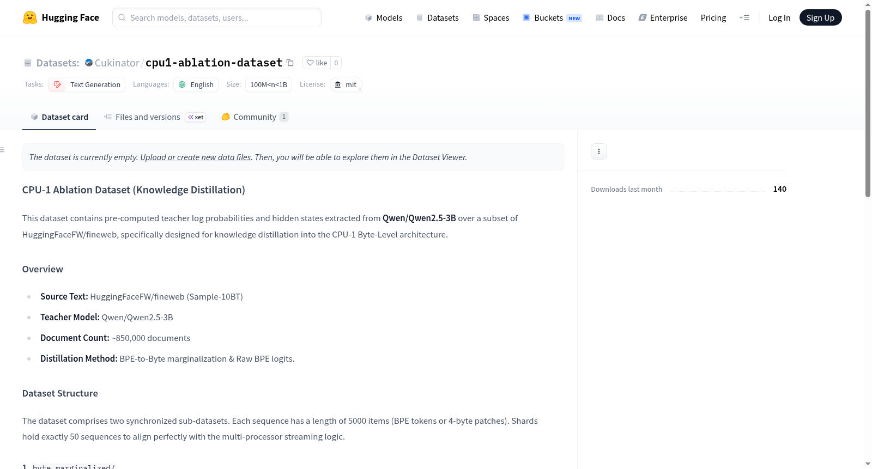Image resolution: width=872 pixels, height=469 pixels.
Task: Focus the search models input field
Action: coord(217,17)
